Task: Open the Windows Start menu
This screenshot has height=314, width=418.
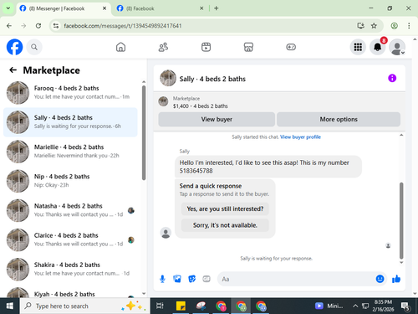Action: click(10, 306)
